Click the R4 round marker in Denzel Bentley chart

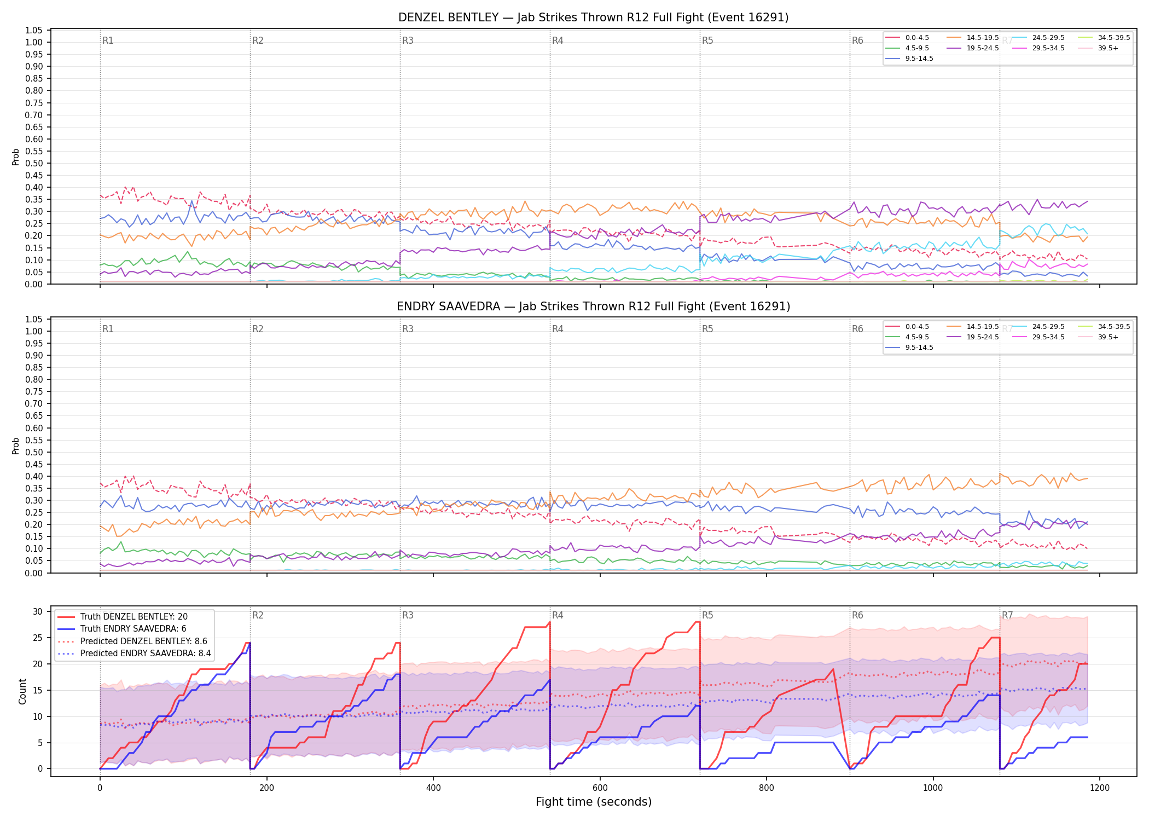(x=558, y=41)
